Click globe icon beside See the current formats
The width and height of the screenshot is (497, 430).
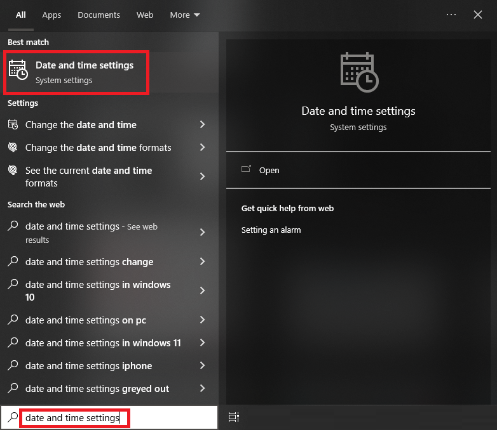13,170
